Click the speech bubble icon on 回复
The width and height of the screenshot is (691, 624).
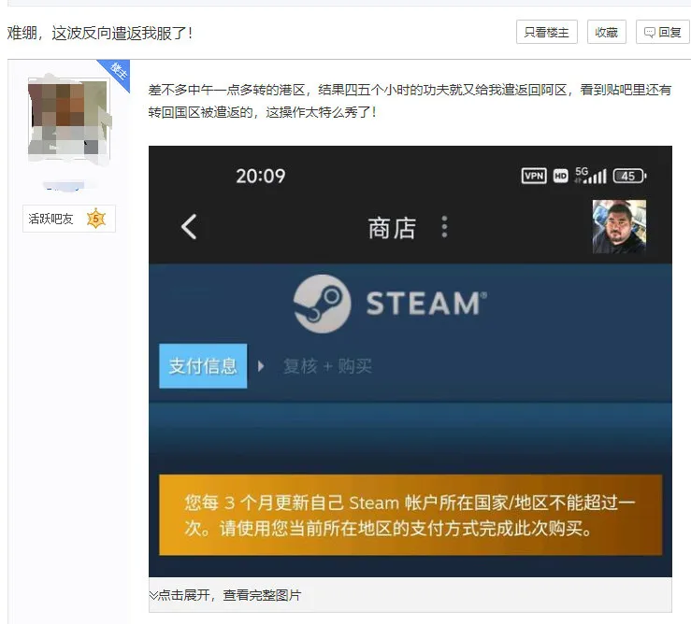click(649, 33)
